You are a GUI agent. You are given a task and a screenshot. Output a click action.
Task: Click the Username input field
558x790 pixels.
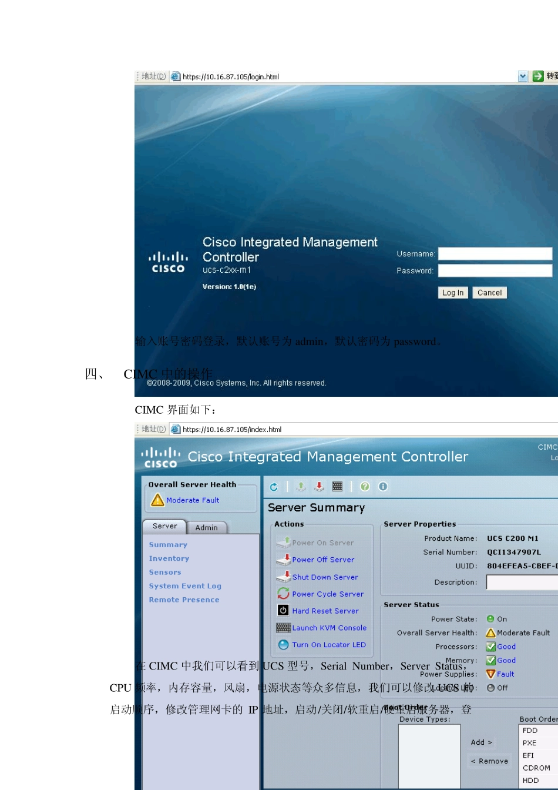pos(495,254)
